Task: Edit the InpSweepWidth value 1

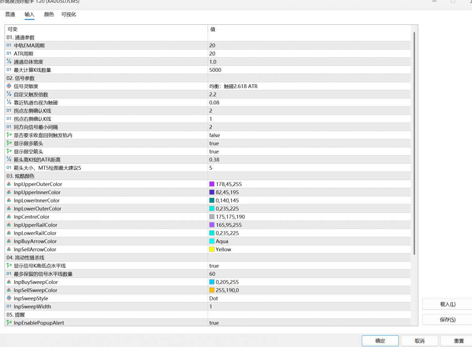Action: point(309,306)
